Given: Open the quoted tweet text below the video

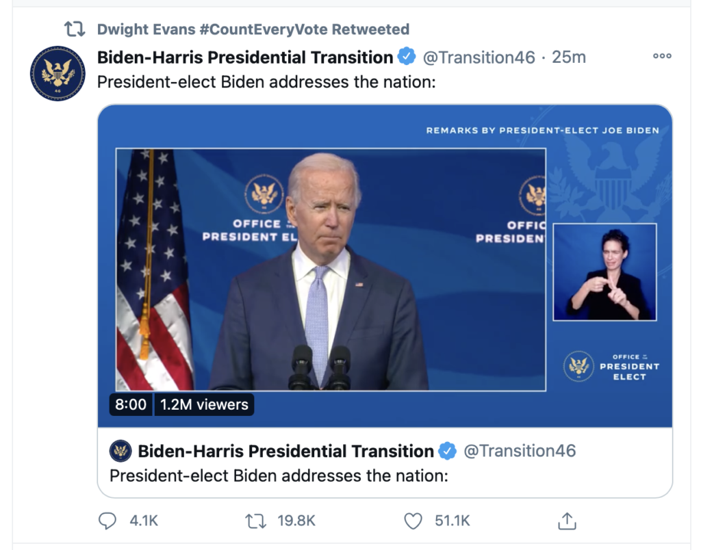Looking at the screenshot, I should pos(279,475).
